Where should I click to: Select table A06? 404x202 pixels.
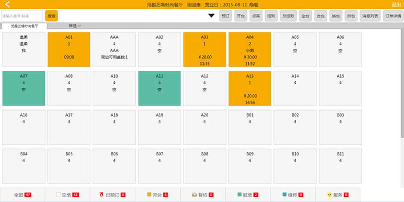coord(340,50)
